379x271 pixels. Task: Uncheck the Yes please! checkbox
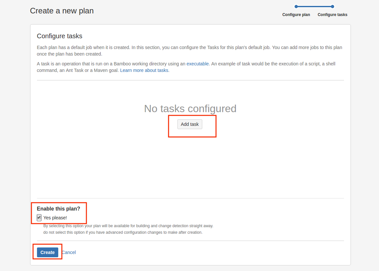coord(39,217)
